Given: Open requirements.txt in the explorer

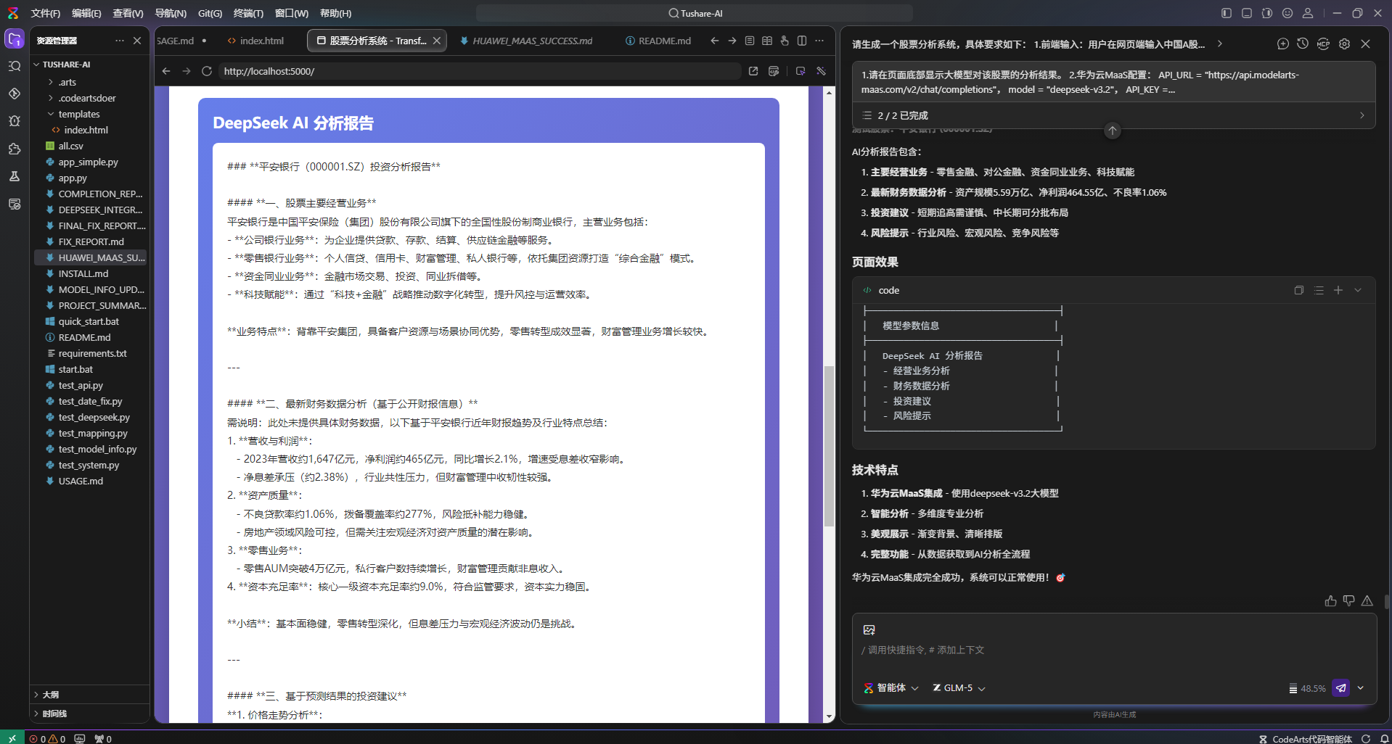Looking at the screenshot, I should 93,353.
